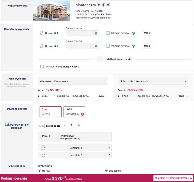This screenshot has height=182, width=194.
Task: Click airplane icon of return flight arrival 11:55
Action: (x=187, y=96)
